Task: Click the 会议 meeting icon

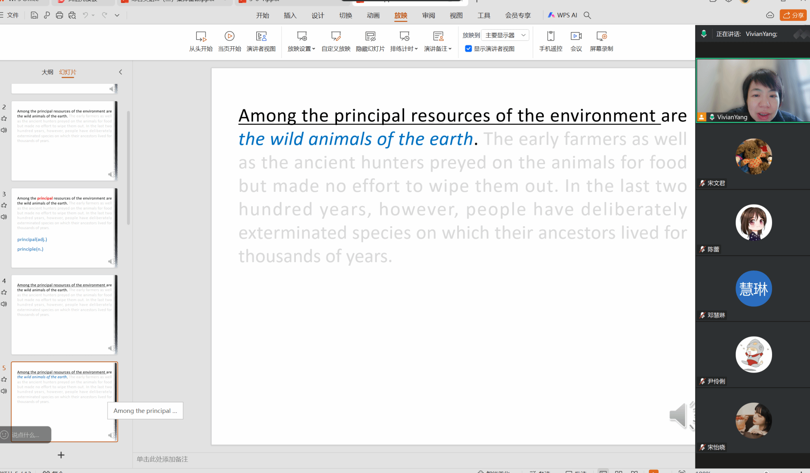Action: pos(576,37)
